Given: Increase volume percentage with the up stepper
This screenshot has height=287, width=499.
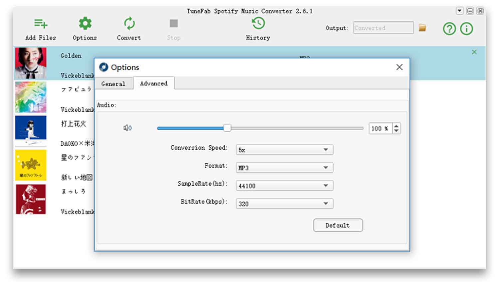Looking at the screenshot, I should [x=396, y=126].
